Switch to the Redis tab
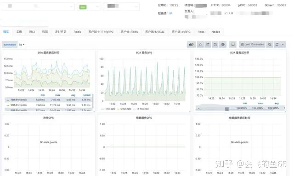This screenshot has width=294, height=176. tap(77, 32)
